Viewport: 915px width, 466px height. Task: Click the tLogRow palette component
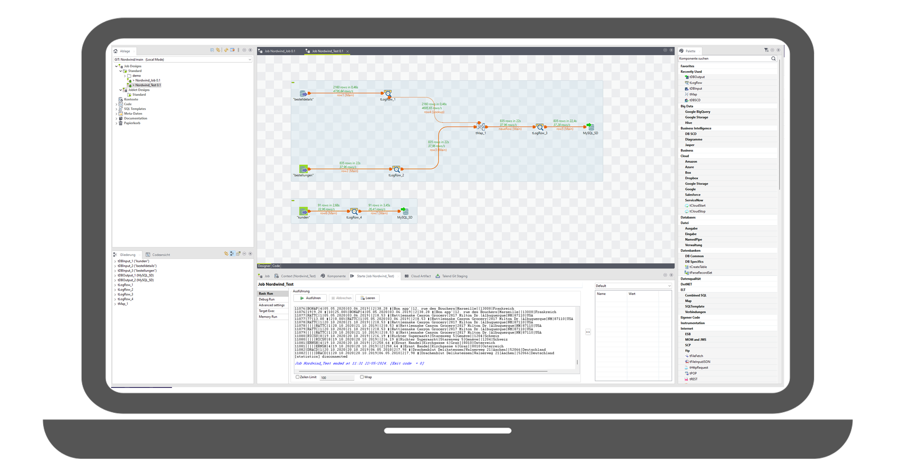(x=693, y=83)
